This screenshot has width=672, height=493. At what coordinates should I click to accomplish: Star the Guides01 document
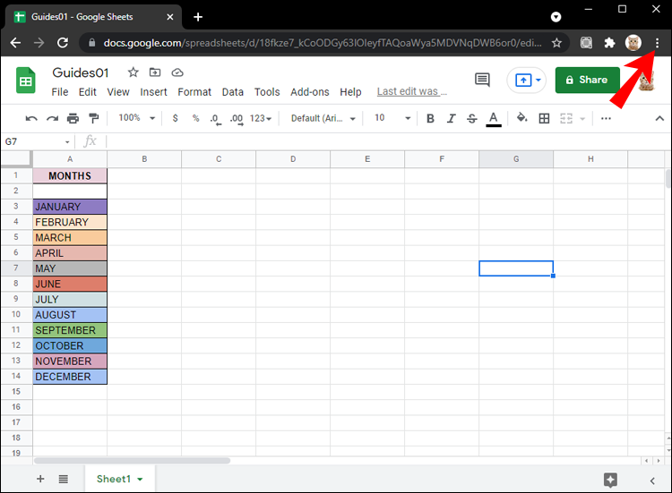coord(134,72)
